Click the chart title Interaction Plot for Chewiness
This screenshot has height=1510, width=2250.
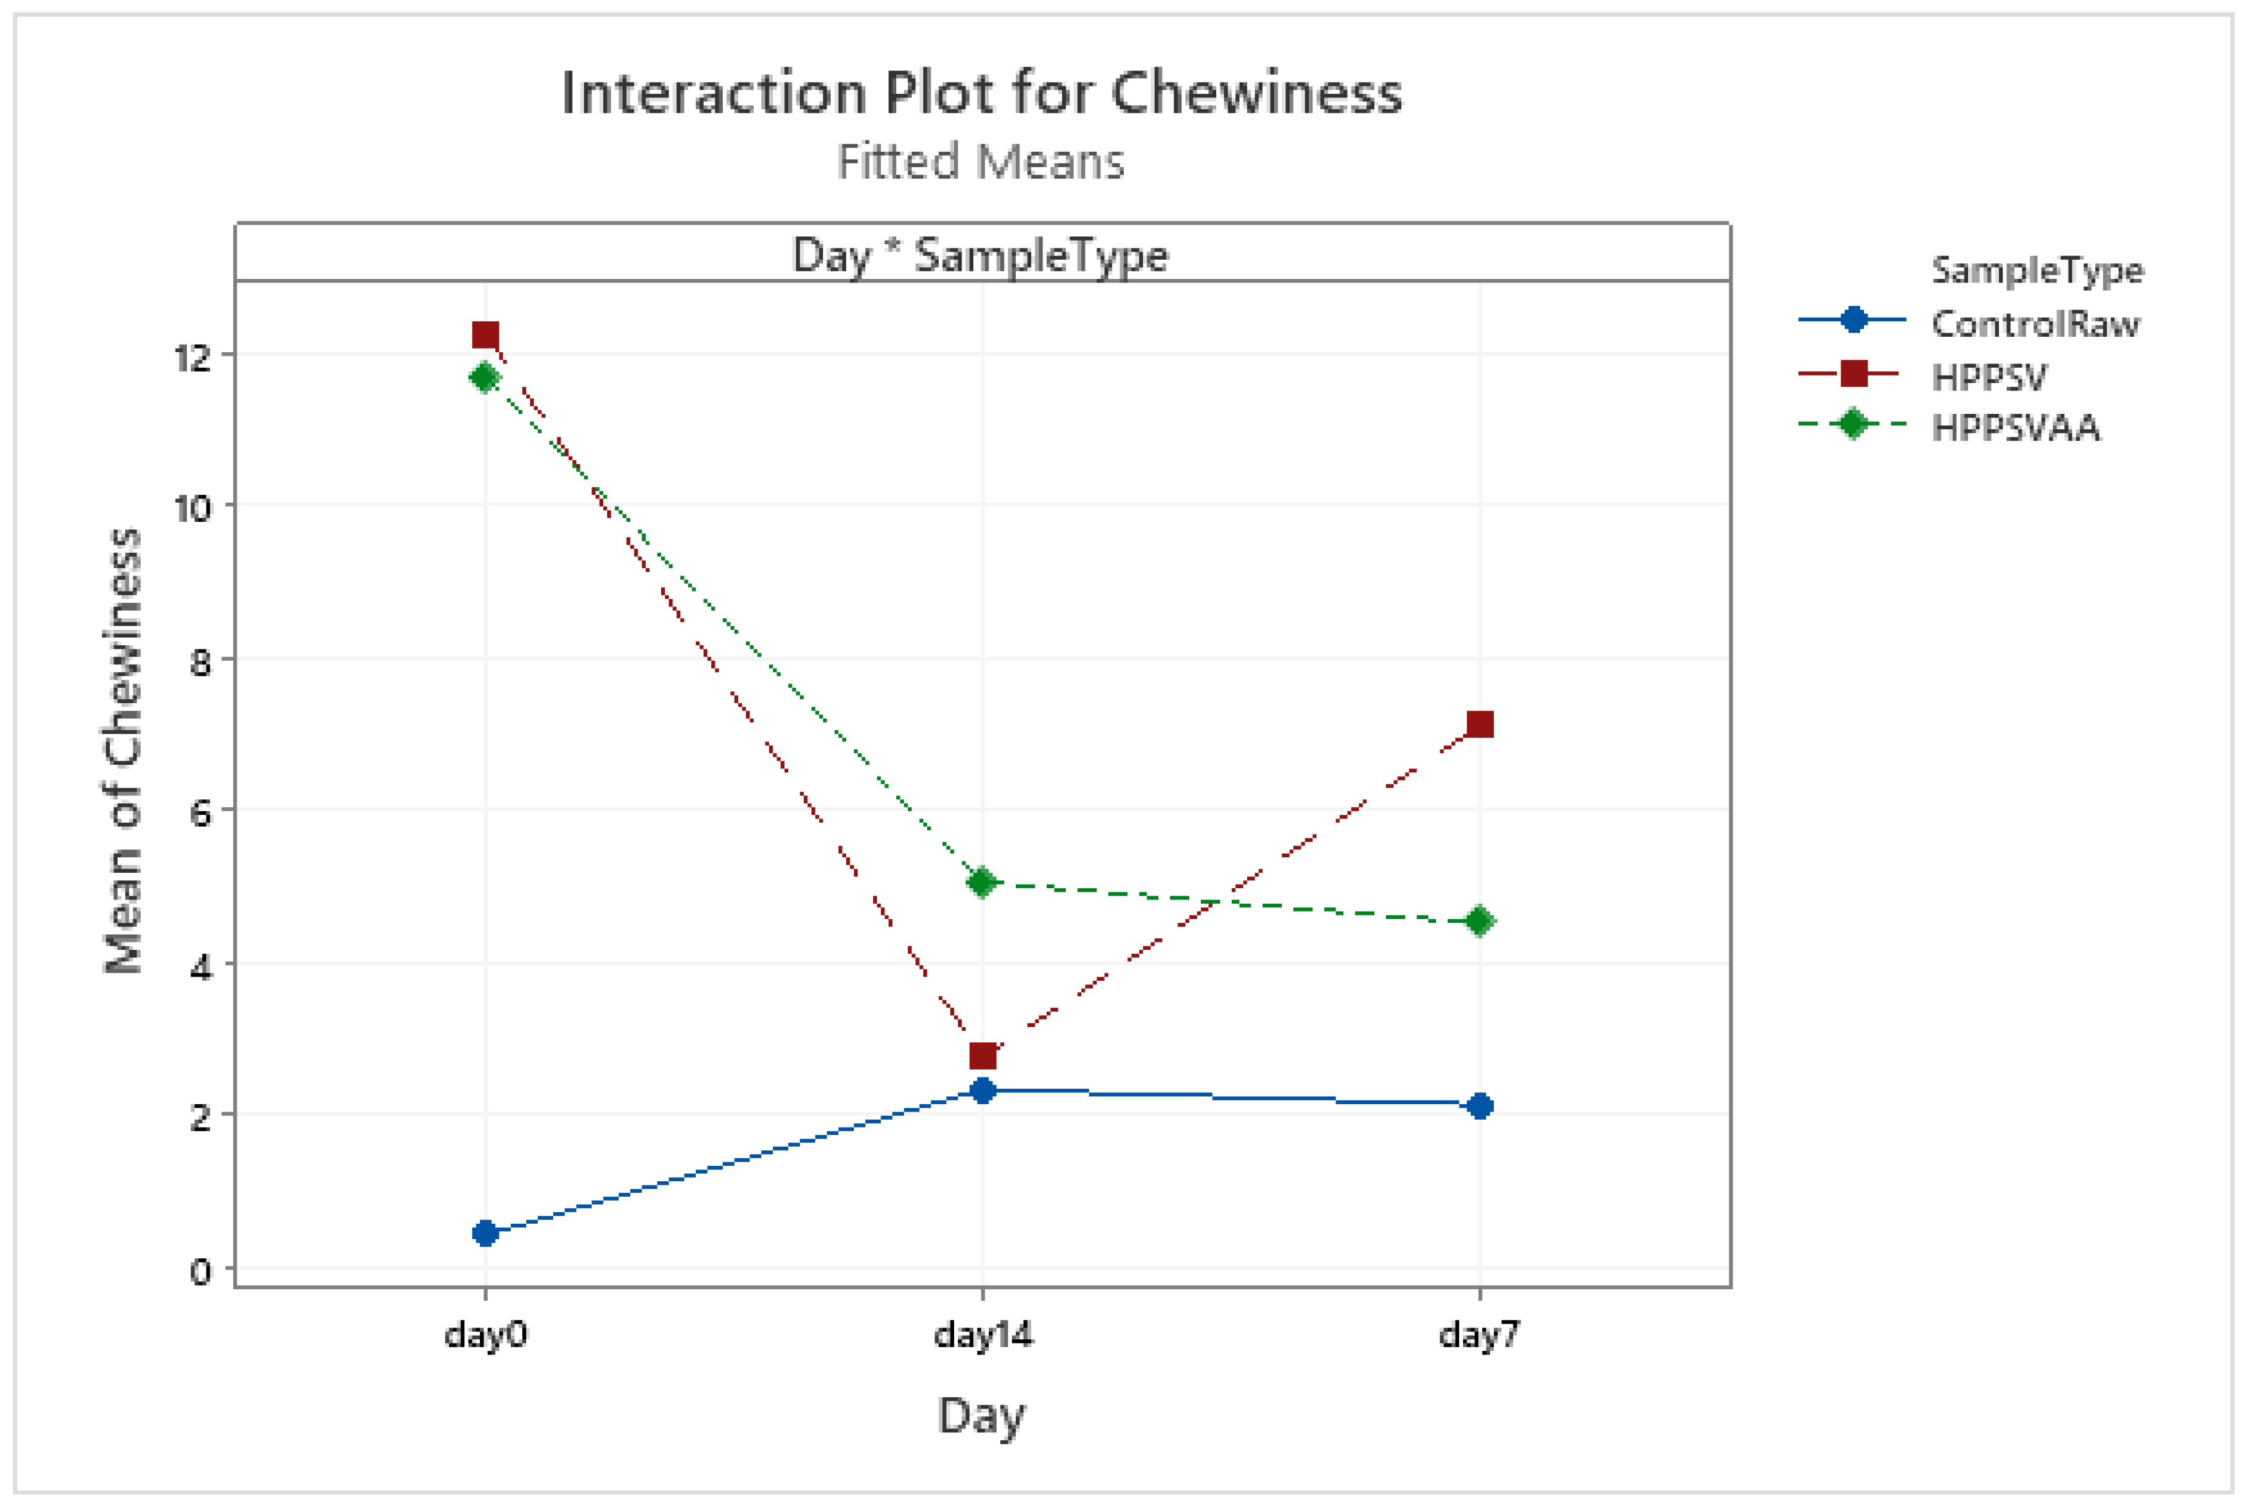pos(981,93)
